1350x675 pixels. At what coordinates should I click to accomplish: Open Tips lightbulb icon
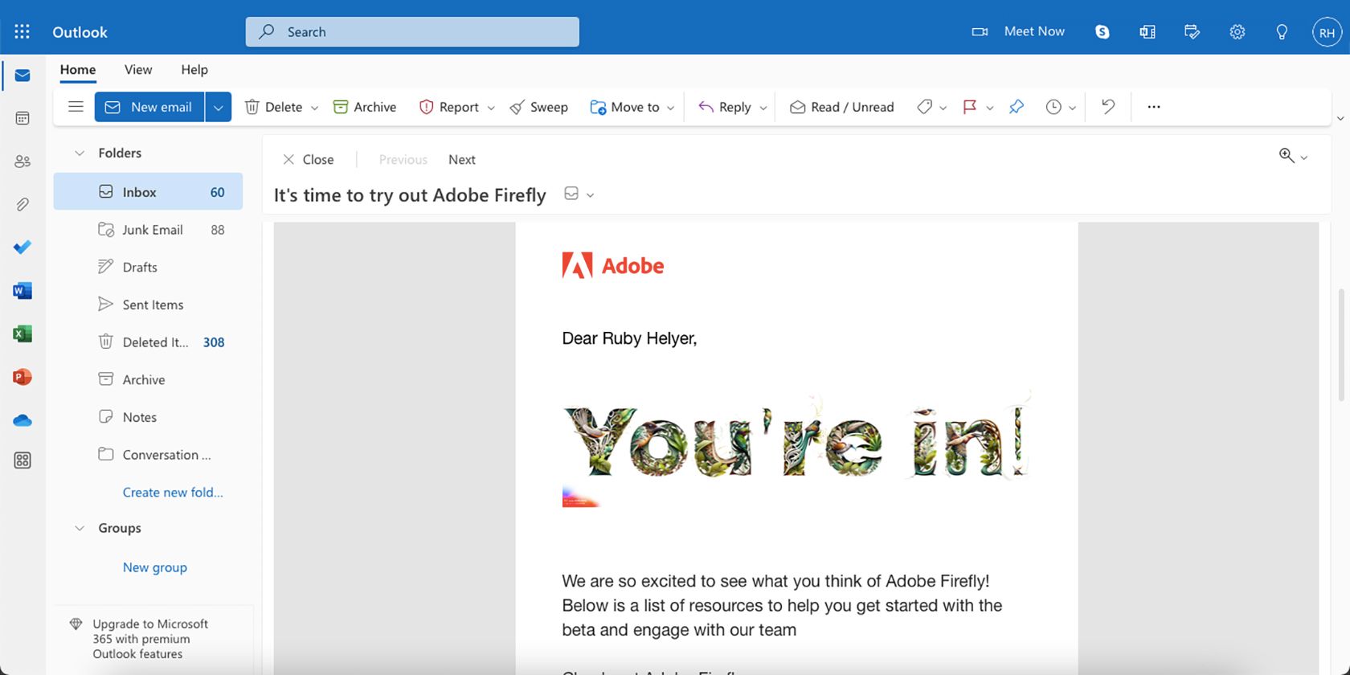pos(1282,32)
